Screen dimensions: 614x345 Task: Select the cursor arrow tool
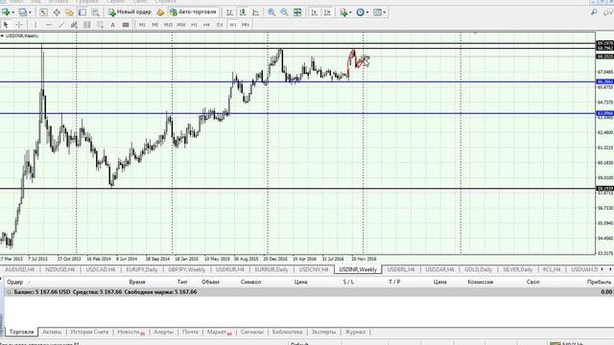(x=6, y=25)
